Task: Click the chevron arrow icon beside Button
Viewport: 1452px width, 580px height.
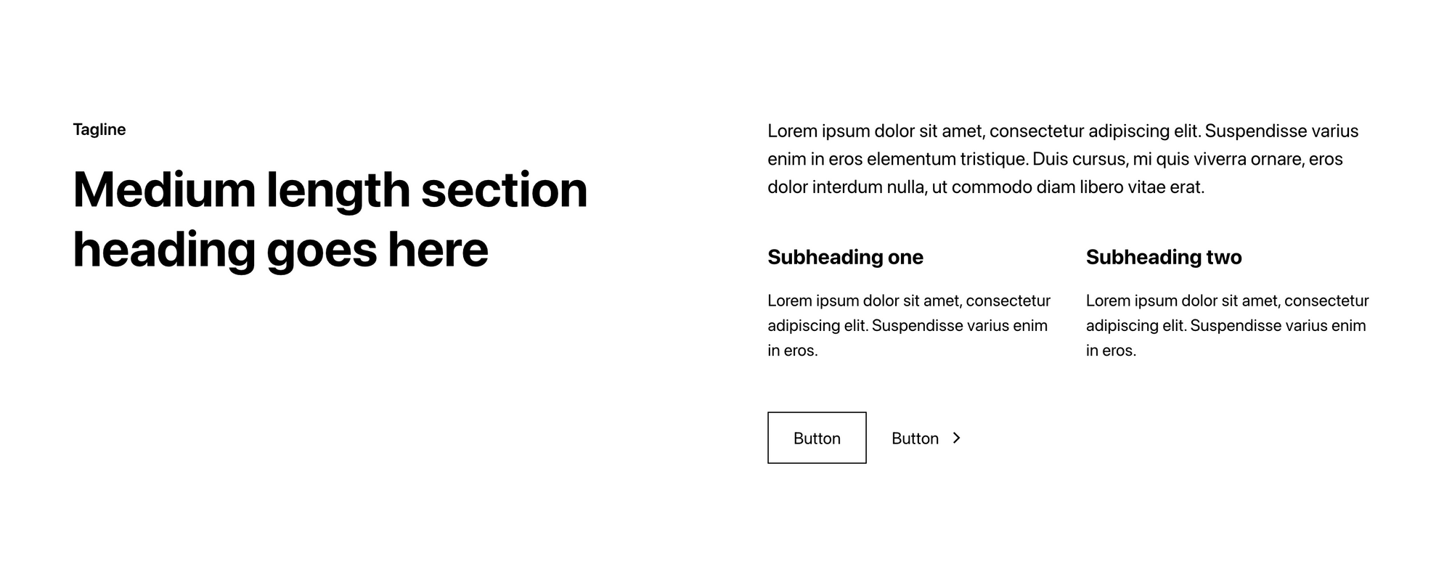Action: pyautogui.click(x=956, y=438)
